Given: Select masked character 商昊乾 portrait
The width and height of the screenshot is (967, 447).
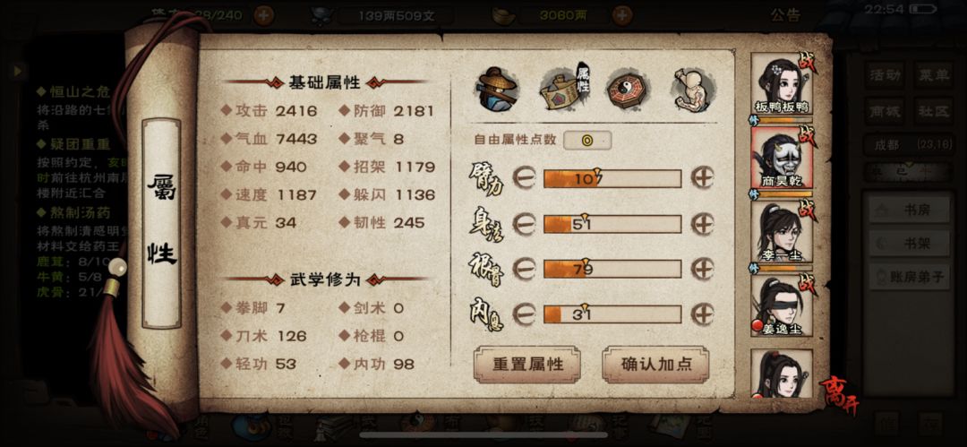Looking at the screenshot, I should tap(782, 158).
